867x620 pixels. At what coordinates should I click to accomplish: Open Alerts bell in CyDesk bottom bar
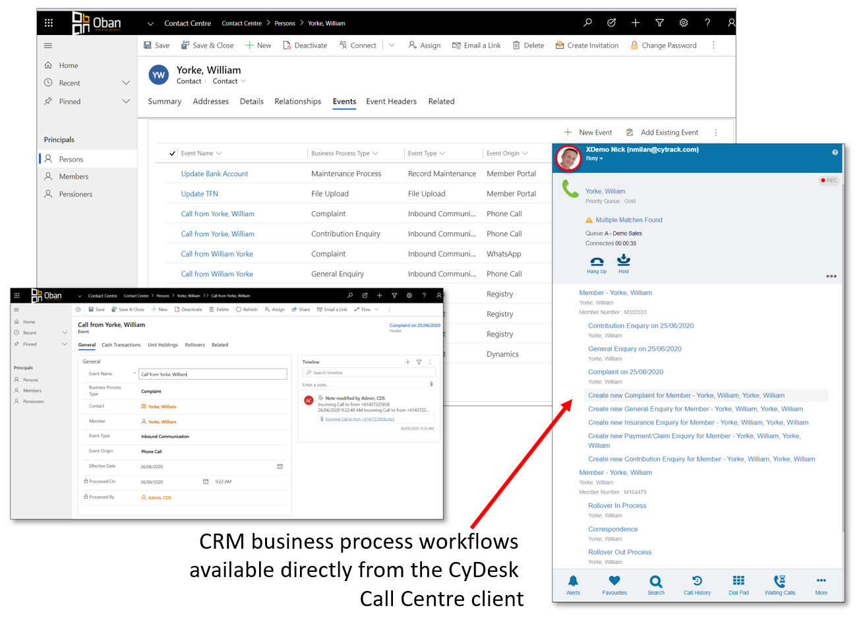tap(574, 584)
